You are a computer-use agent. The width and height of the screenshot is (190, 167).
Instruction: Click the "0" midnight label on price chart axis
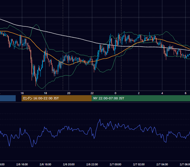[115, 93]
